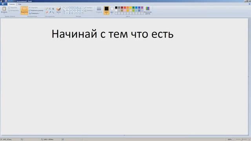Image resolution: width=251 pixels, height=141 pixels.
Task: Click the Copy (Копировать) button
Action: point(13,11)
